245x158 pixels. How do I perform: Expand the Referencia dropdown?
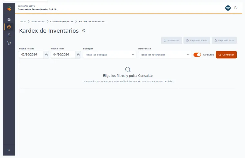click(x=165, y=55)
